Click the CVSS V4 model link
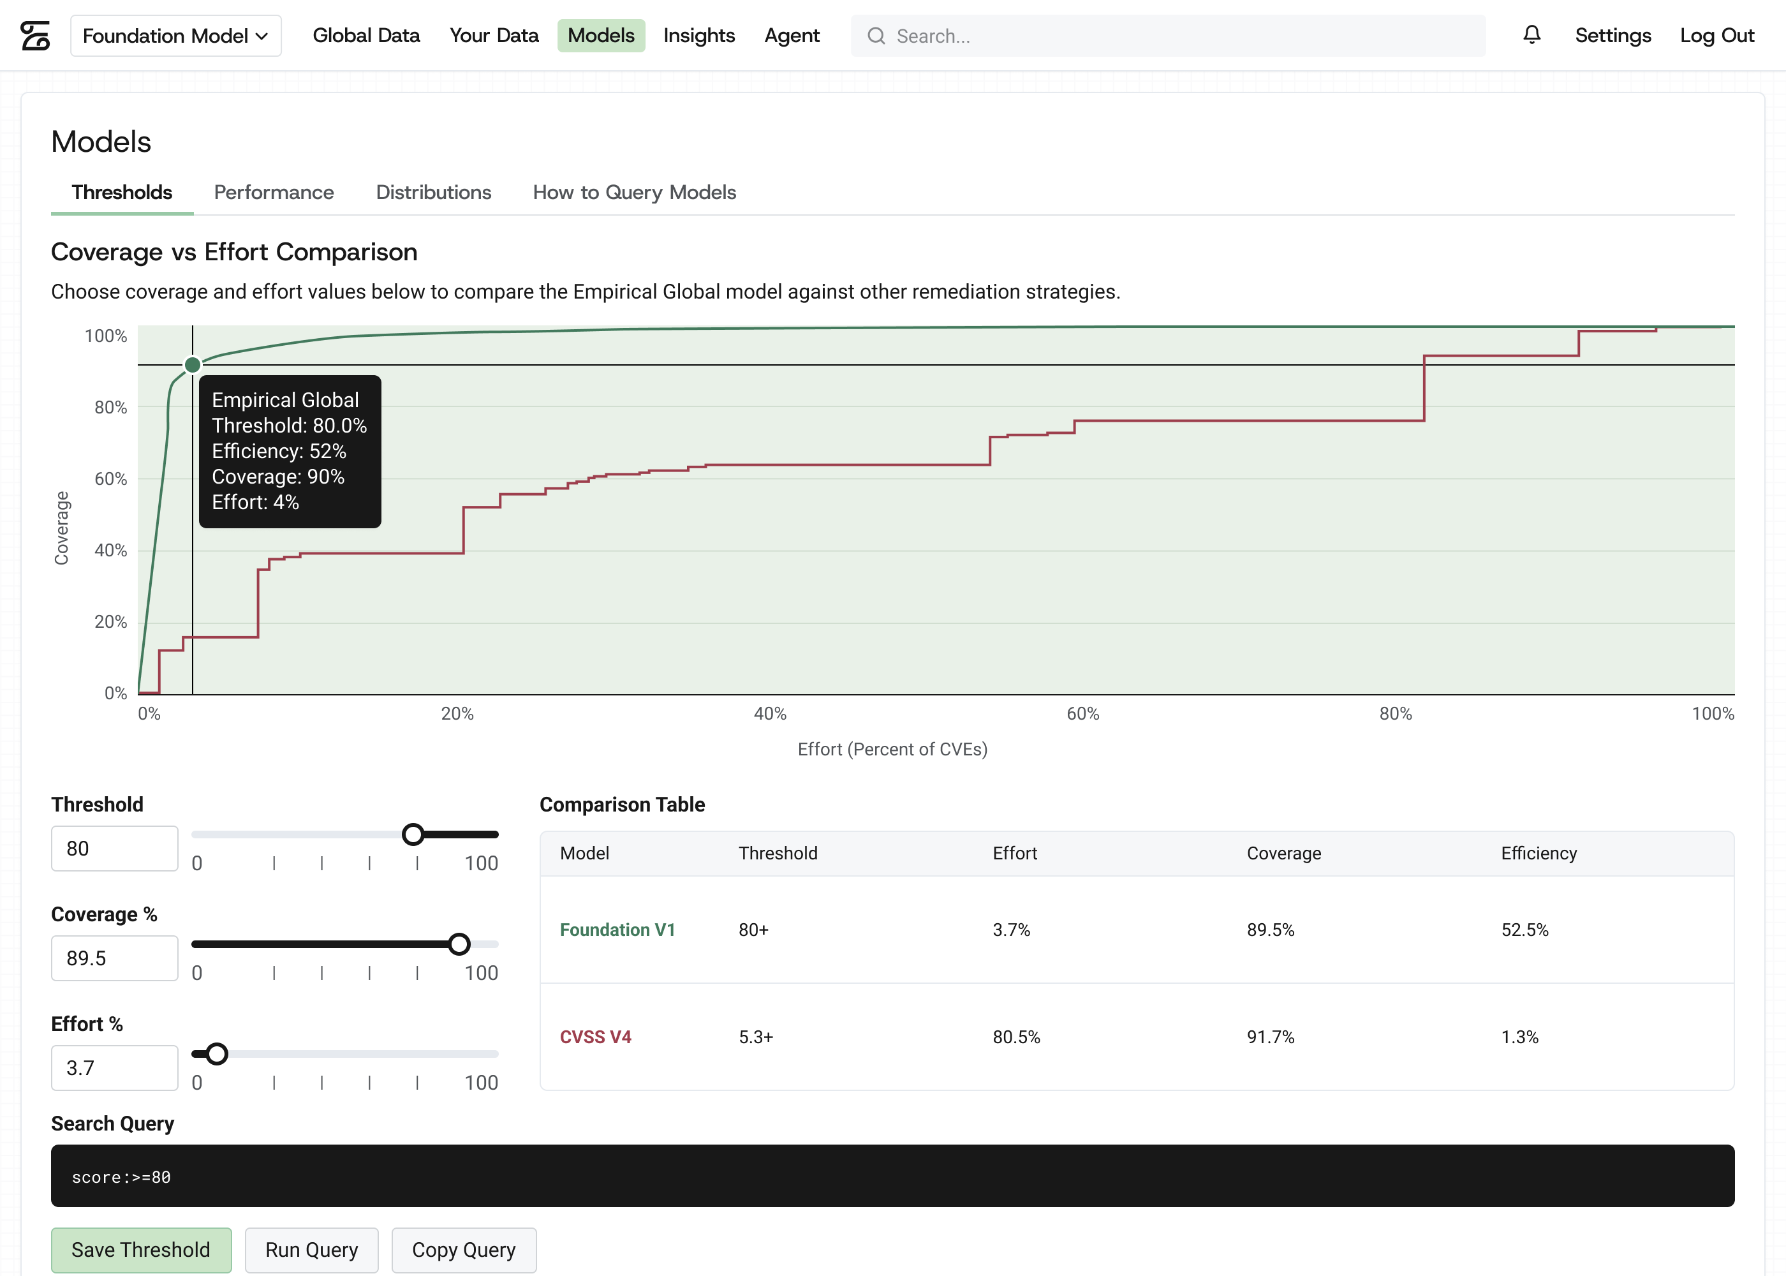This screenshot has width=1786, height=1276. (x=595, y=1037)
